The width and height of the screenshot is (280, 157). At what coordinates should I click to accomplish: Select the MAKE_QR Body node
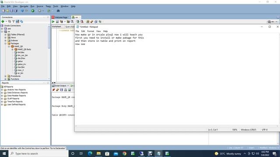coord(24,49)
